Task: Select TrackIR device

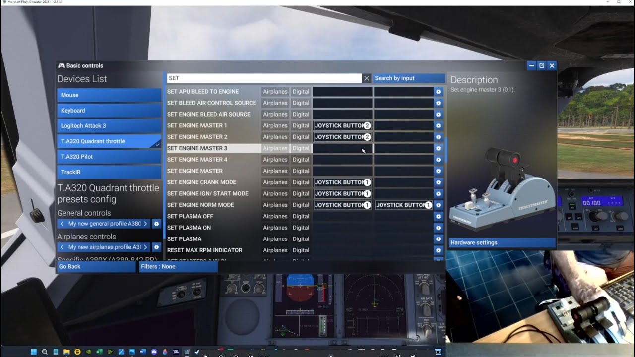Action: pyautogui.click(x=109, y=172)
